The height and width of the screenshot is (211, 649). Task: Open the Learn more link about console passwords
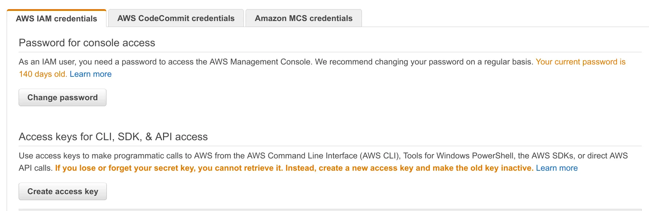tap(90, 74)
